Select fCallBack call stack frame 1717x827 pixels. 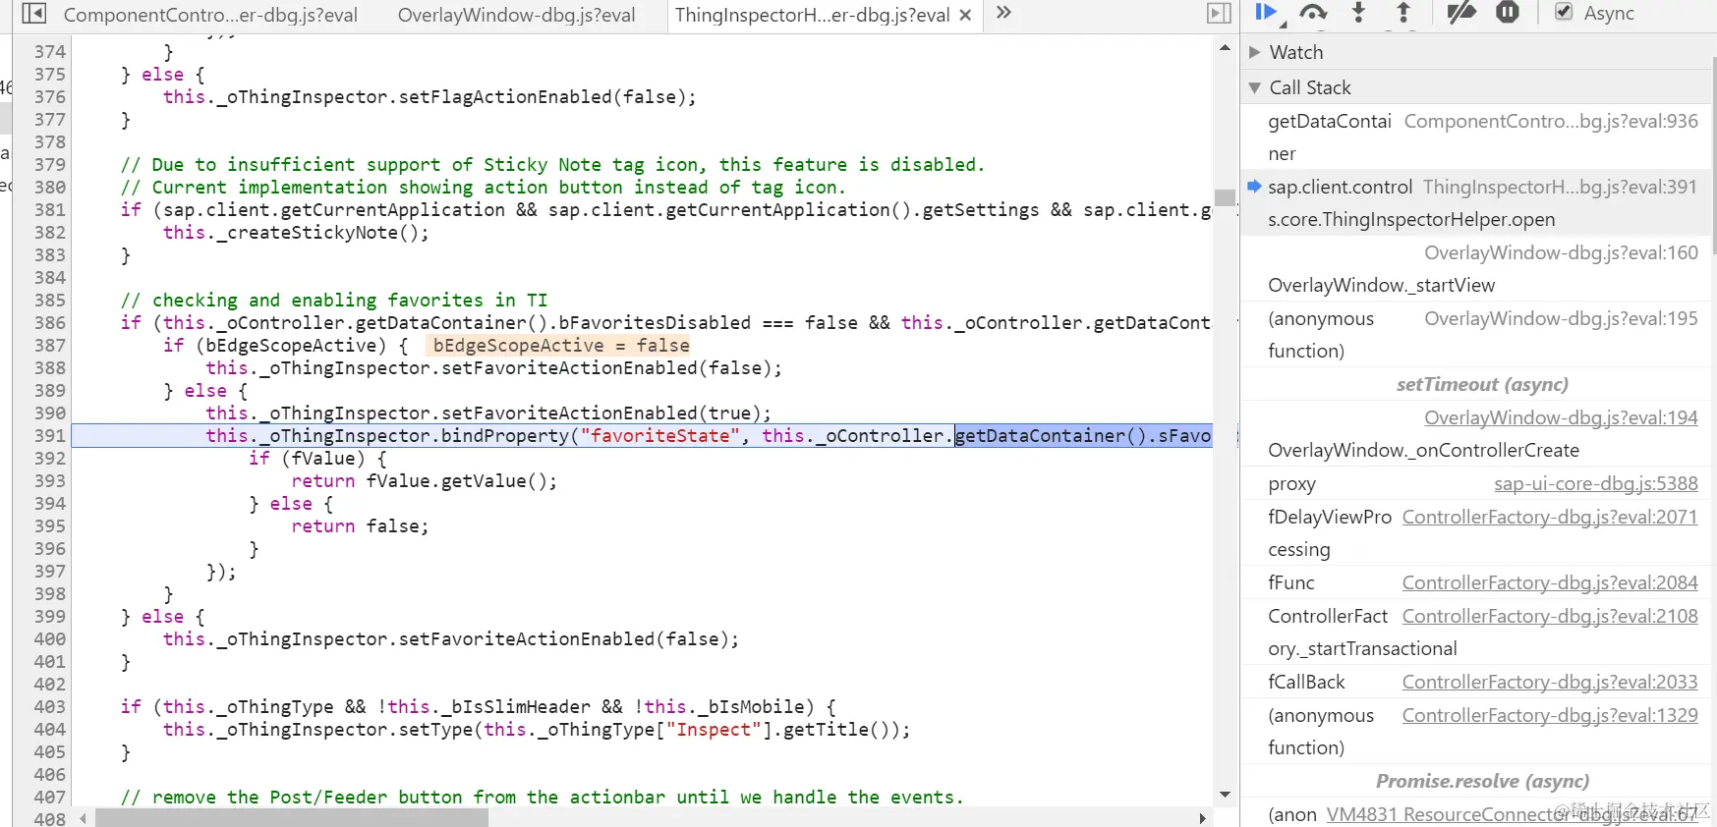1474,682
